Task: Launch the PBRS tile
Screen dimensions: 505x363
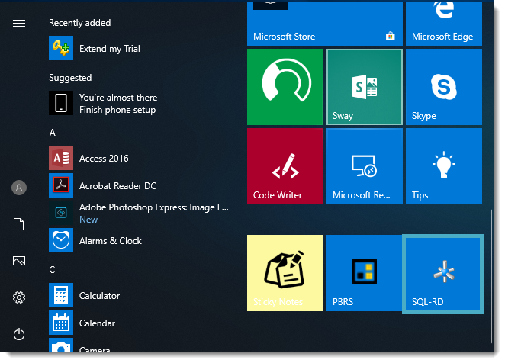Action: (x=365, y=273)
